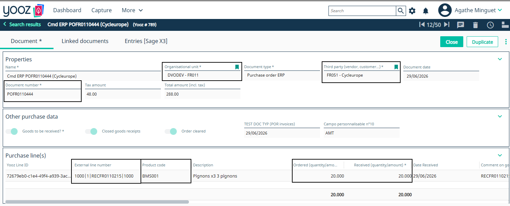The image size is (510, 206).
Task: Click the Close button
Action: point(452,42)
